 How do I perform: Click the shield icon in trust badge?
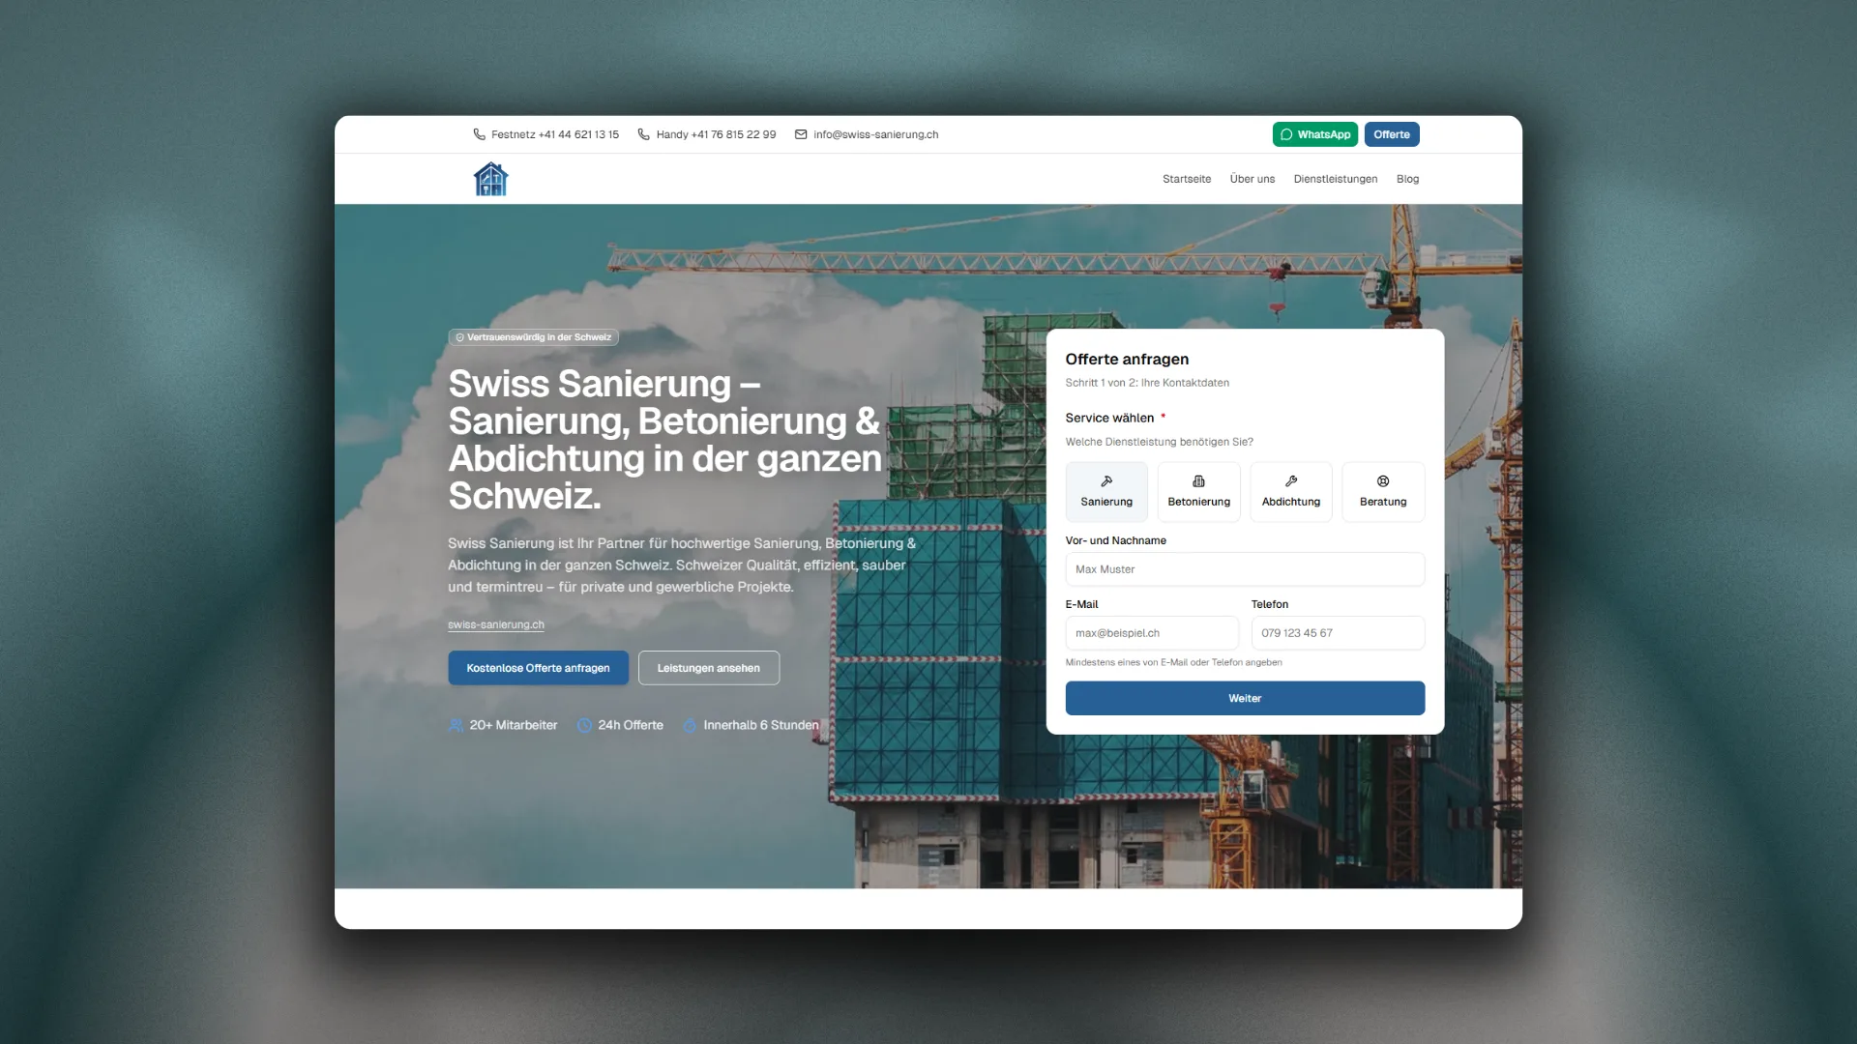pyautogui.click(x=459, y=337)
